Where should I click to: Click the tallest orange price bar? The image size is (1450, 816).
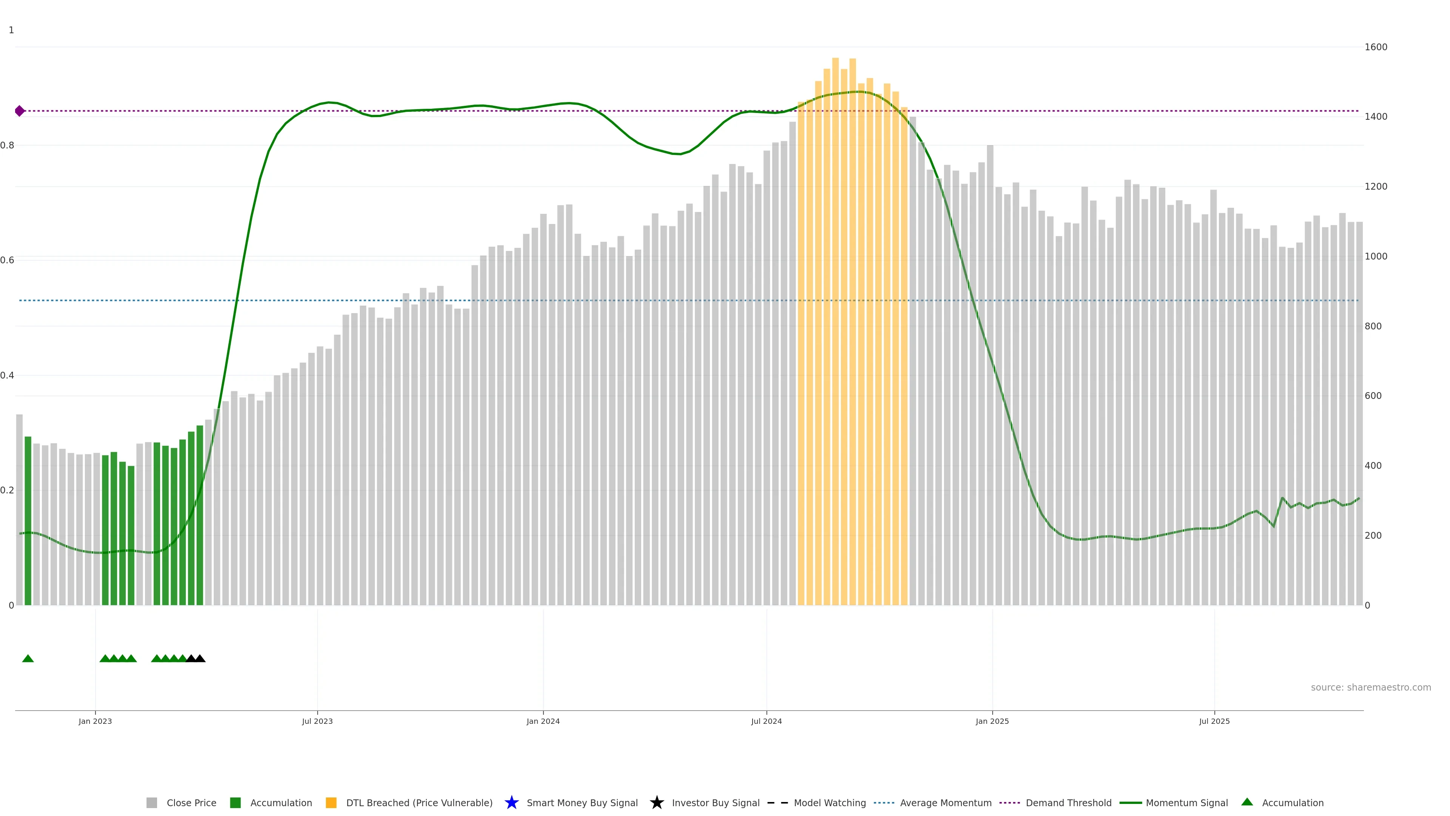coord(835,338)
